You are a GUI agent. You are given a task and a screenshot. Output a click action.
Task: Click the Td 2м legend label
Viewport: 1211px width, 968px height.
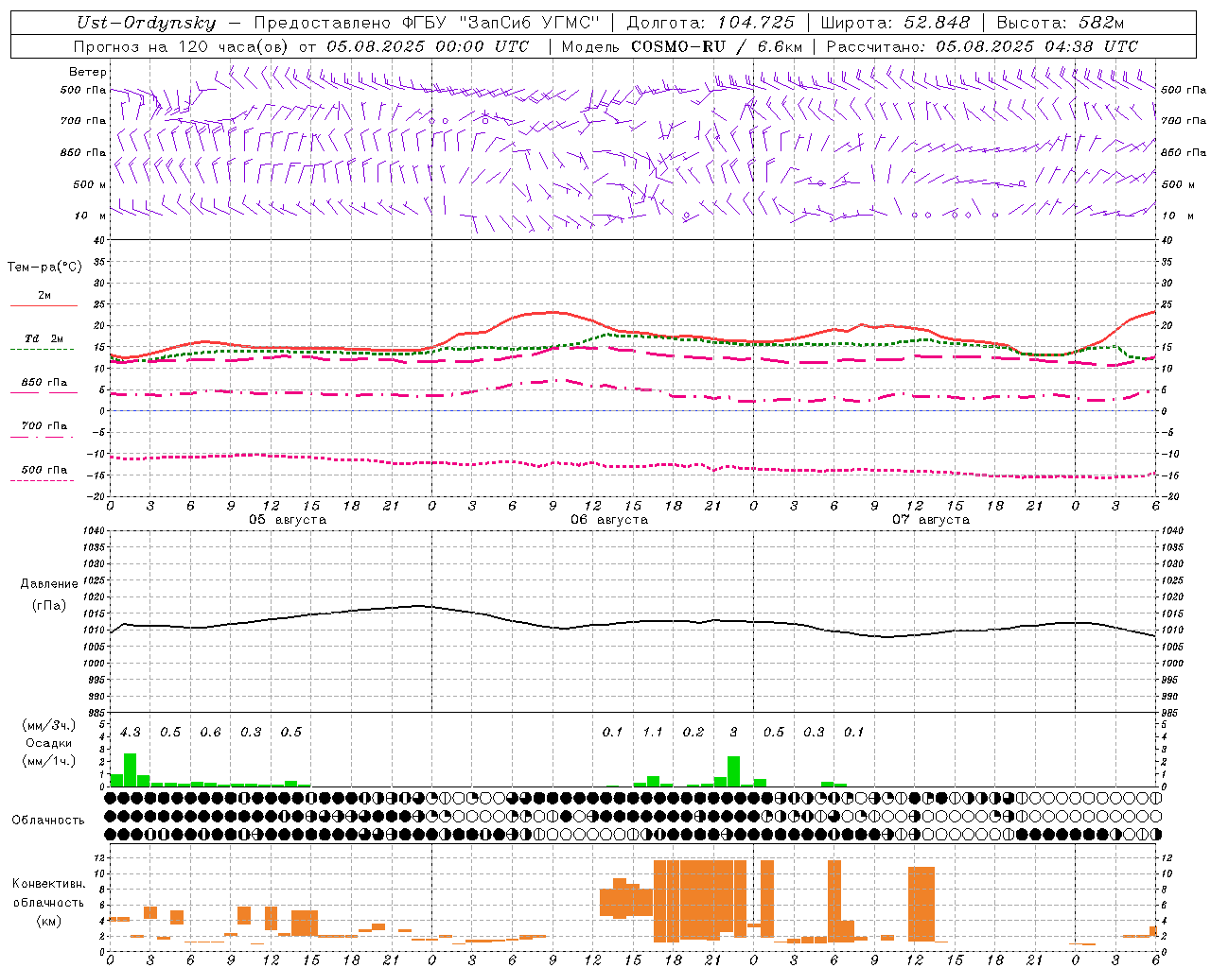click(44, 338)
